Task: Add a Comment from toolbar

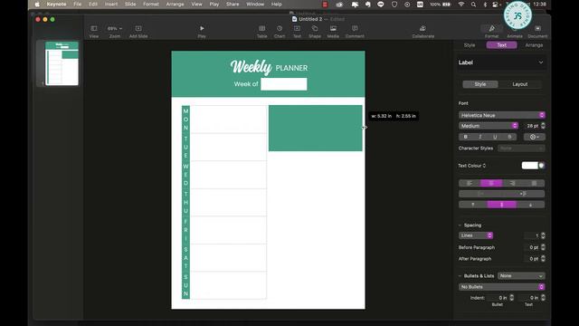Action: pyautogui.click(x=355, y=32)
